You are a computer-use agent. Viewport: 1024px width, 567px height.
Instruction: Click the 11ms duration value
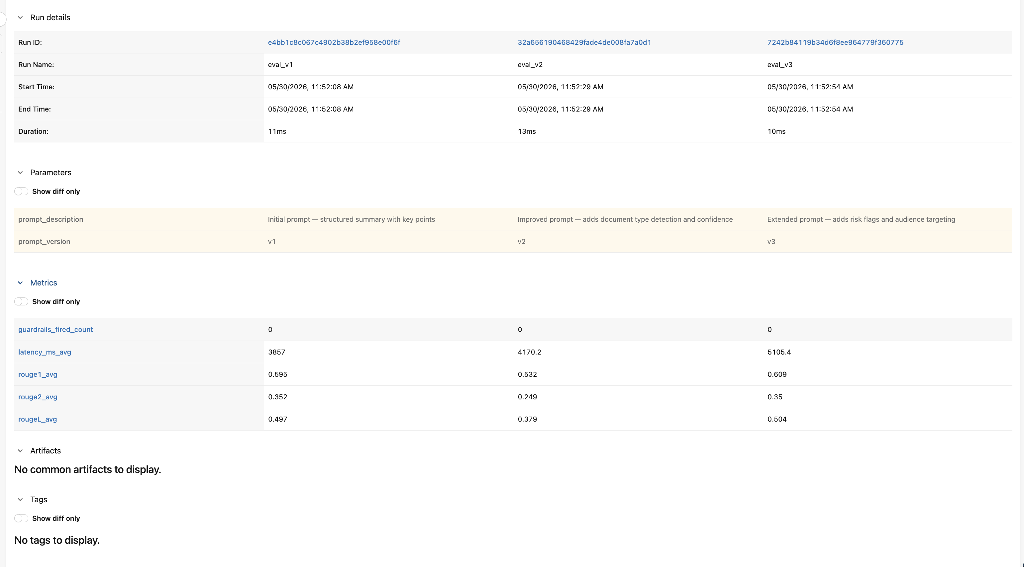coord(277,131)
